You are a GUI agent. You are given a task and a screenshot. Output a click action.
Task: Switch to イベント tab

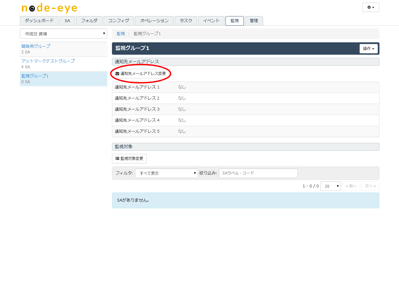211,21
